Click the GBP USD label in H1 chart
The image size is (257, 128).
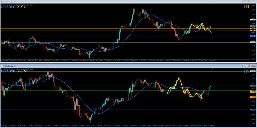click(x=8, y=71)
